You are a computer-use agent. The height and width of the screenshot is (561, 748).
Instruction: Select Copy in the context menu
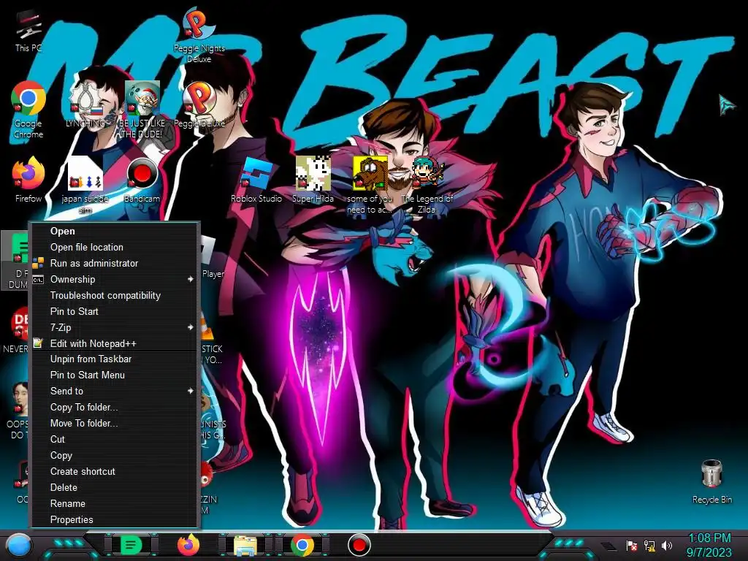click(114, 456)
